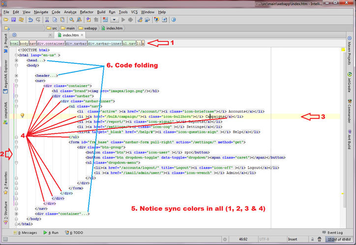Click the Undo arrow icon
This screenshot has width=356, height=245.
pos(31,20)
